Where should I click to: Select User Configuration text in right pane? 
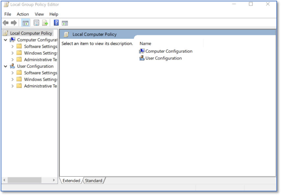[x=164, y=58]
